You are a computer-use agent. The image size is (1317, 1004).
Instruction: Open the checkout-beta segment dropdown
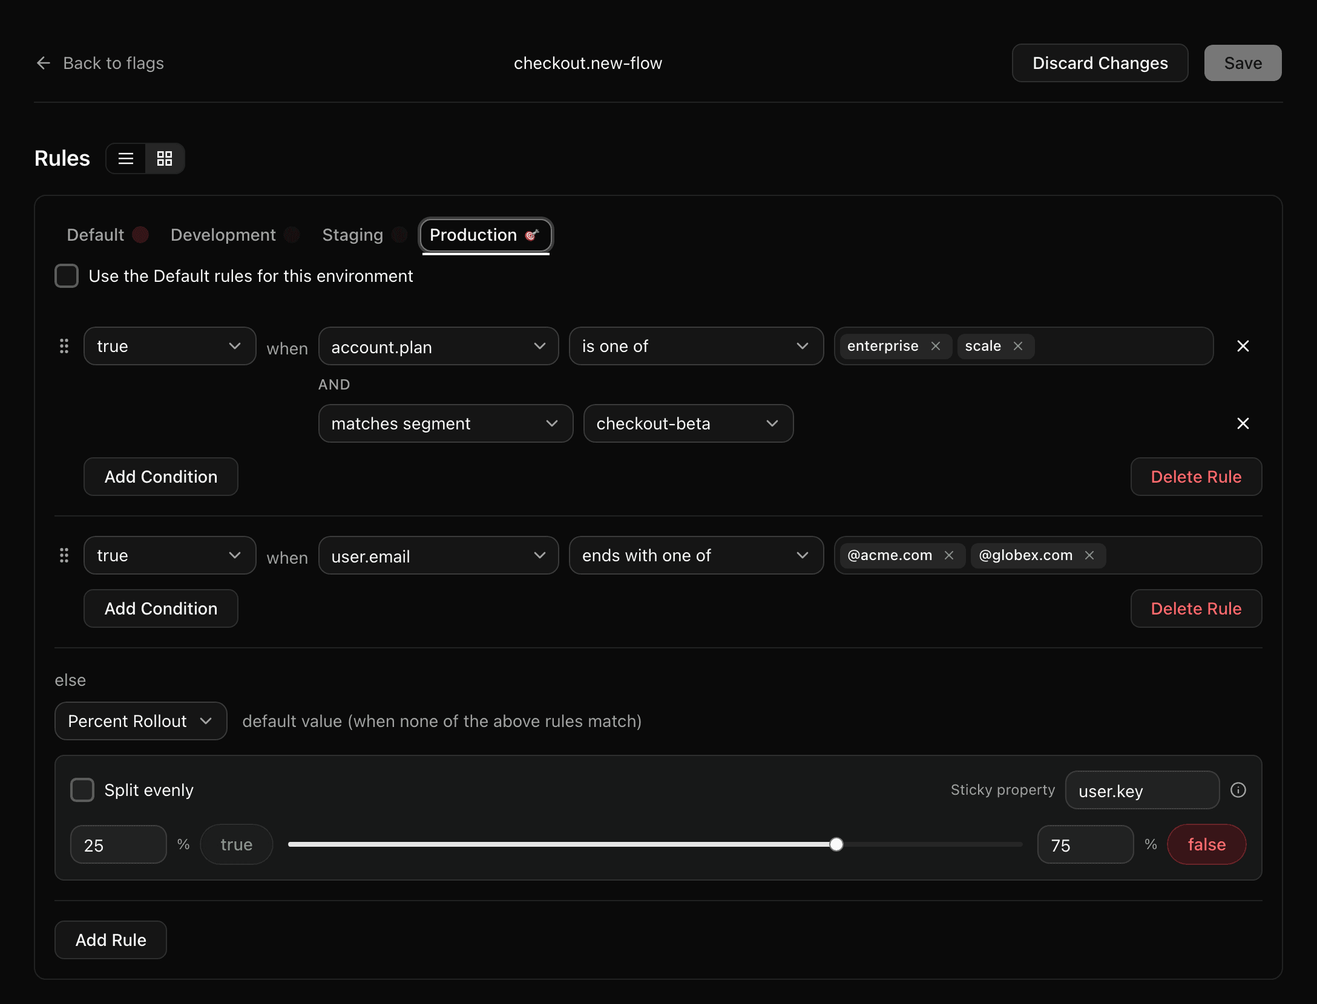(x=688, y=423)
